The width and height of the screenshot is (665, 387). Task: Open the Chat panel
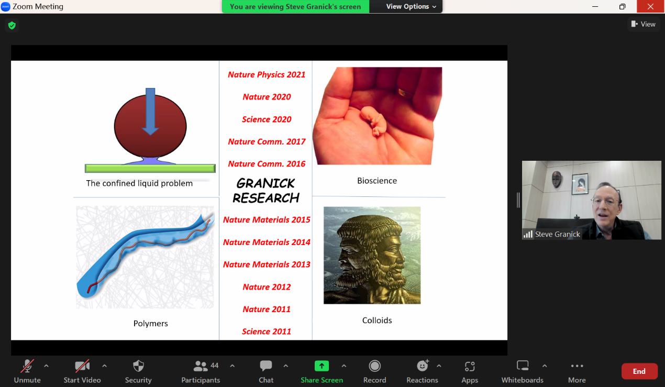(x=266, y=371)
